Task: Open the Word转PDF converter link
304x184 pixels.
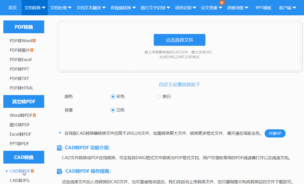Action: (x=21, y=115)
